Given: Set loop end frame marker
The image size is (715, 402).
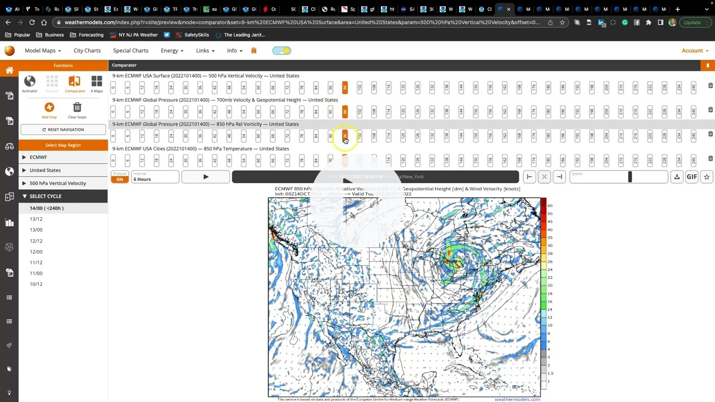Looking at the screenshot, I should click(559, 177).
